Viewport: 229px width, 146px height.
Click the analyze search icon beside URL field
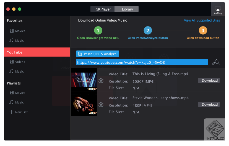click(216, 62)
